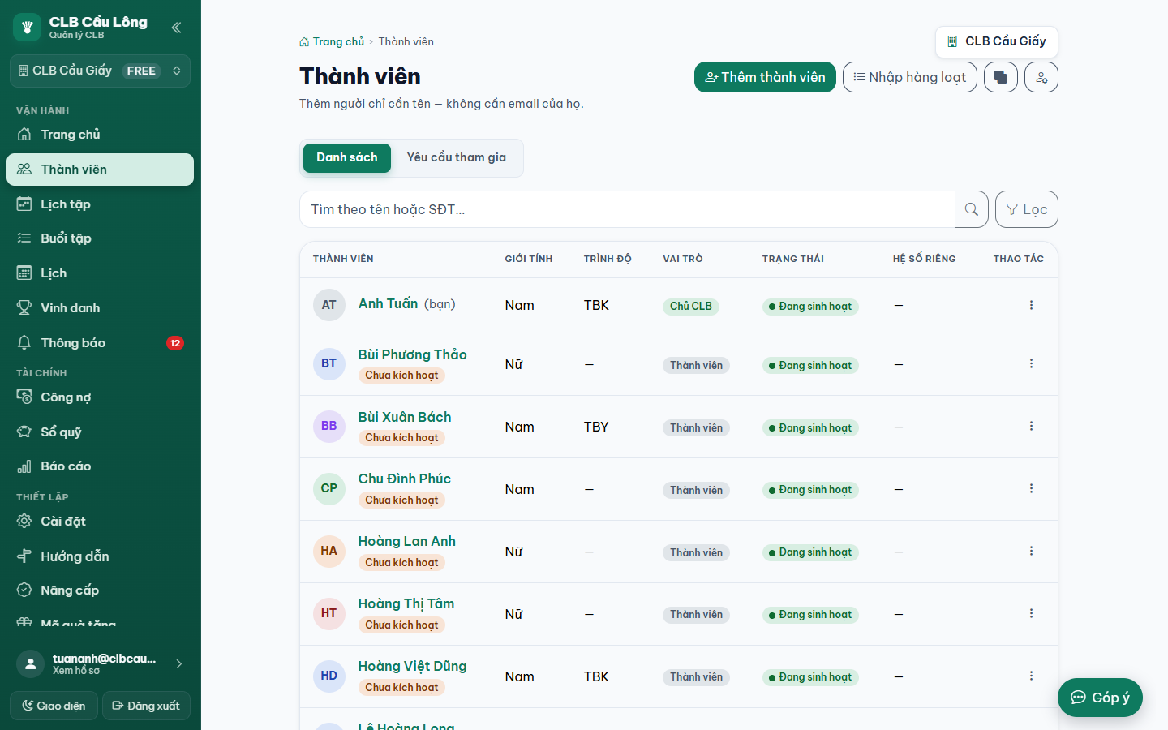Click the search magnifier button

(971, 209)
